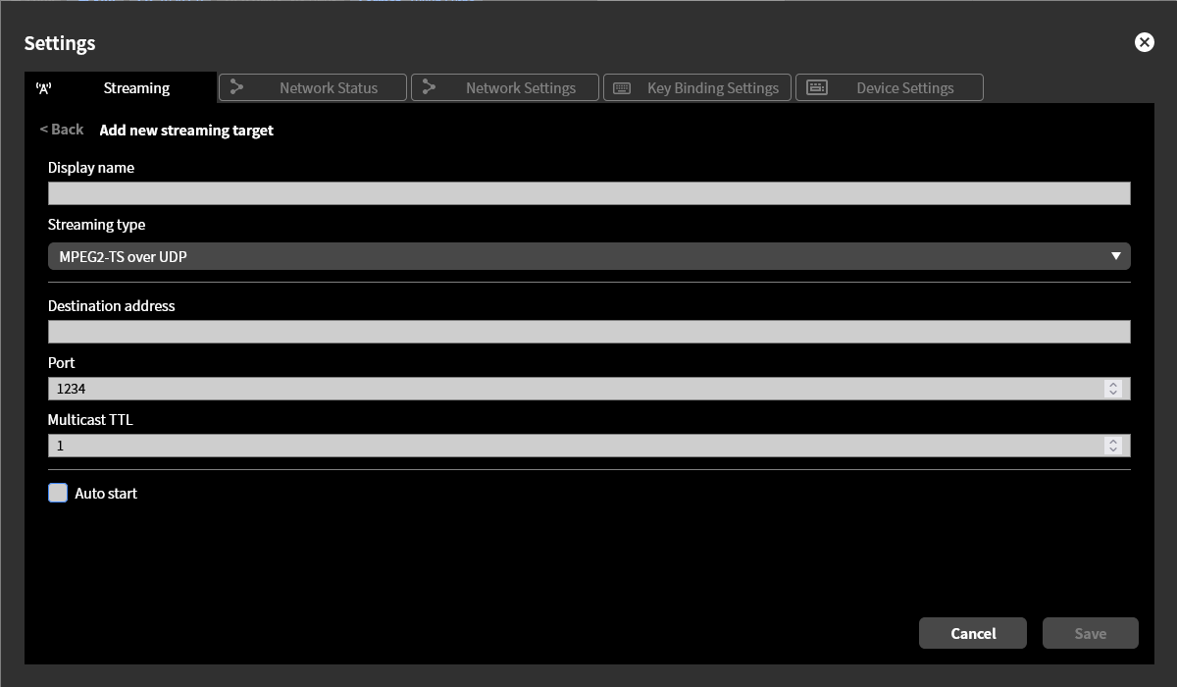The width and height of the screenshot is (1177, 687).
Task: Click the Network Status share icon
Action: (236, 87)
